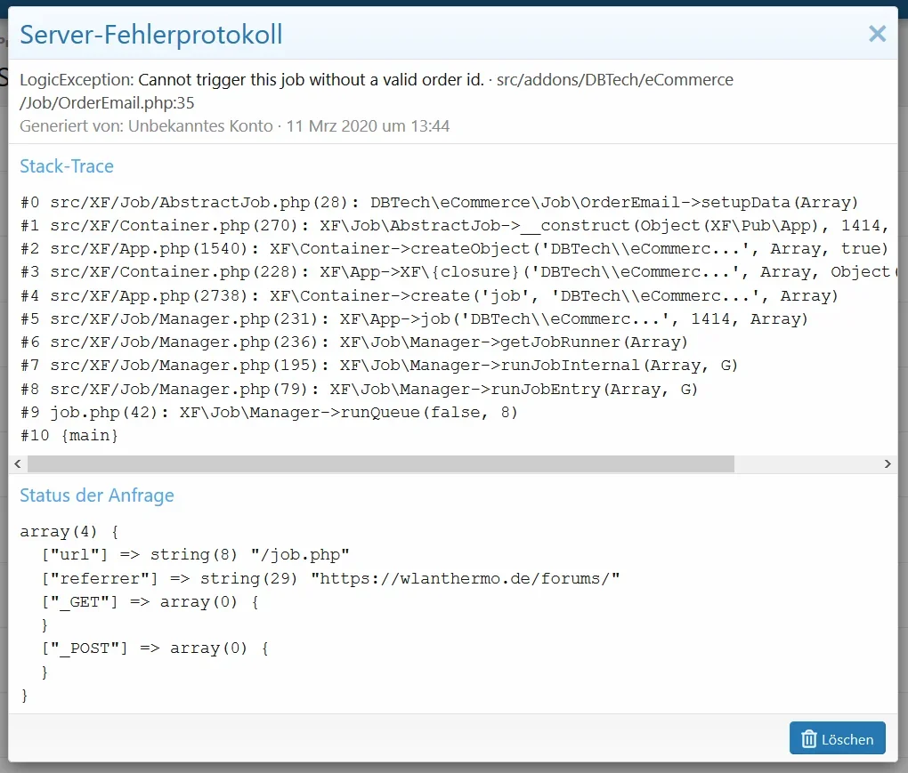Click stack trace line '#10 {main}'
Viewport: 908px width, 773px height.
click(69, 435)
